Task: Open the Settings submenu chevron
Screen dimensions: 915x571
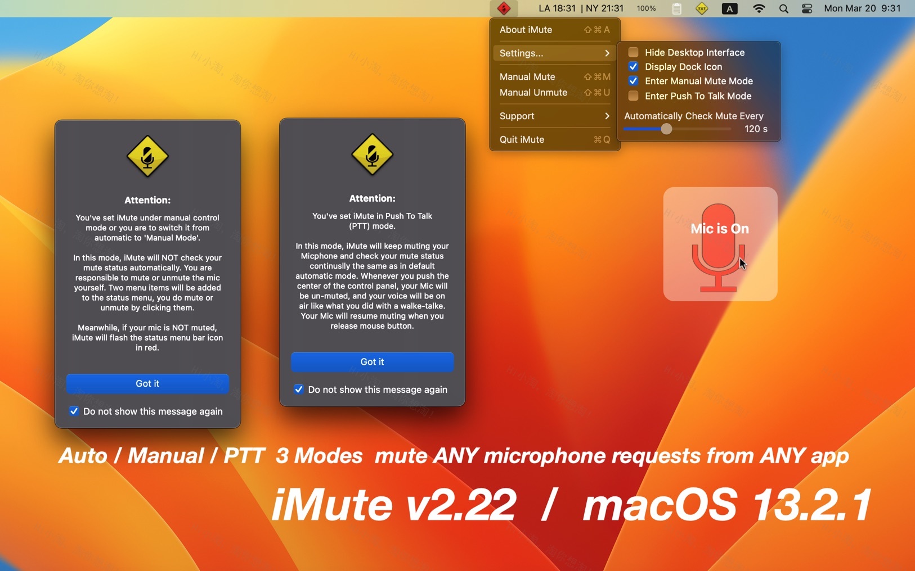Action: pos(607,53)
